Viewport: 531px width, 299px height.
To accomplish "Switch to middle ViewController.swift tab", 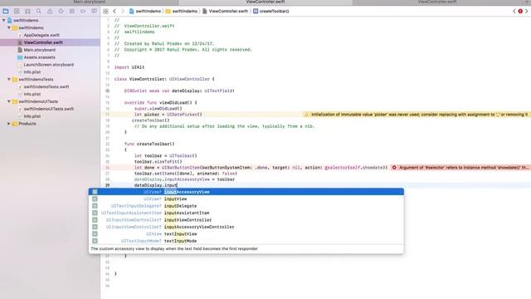I will (x=265, y=2).
